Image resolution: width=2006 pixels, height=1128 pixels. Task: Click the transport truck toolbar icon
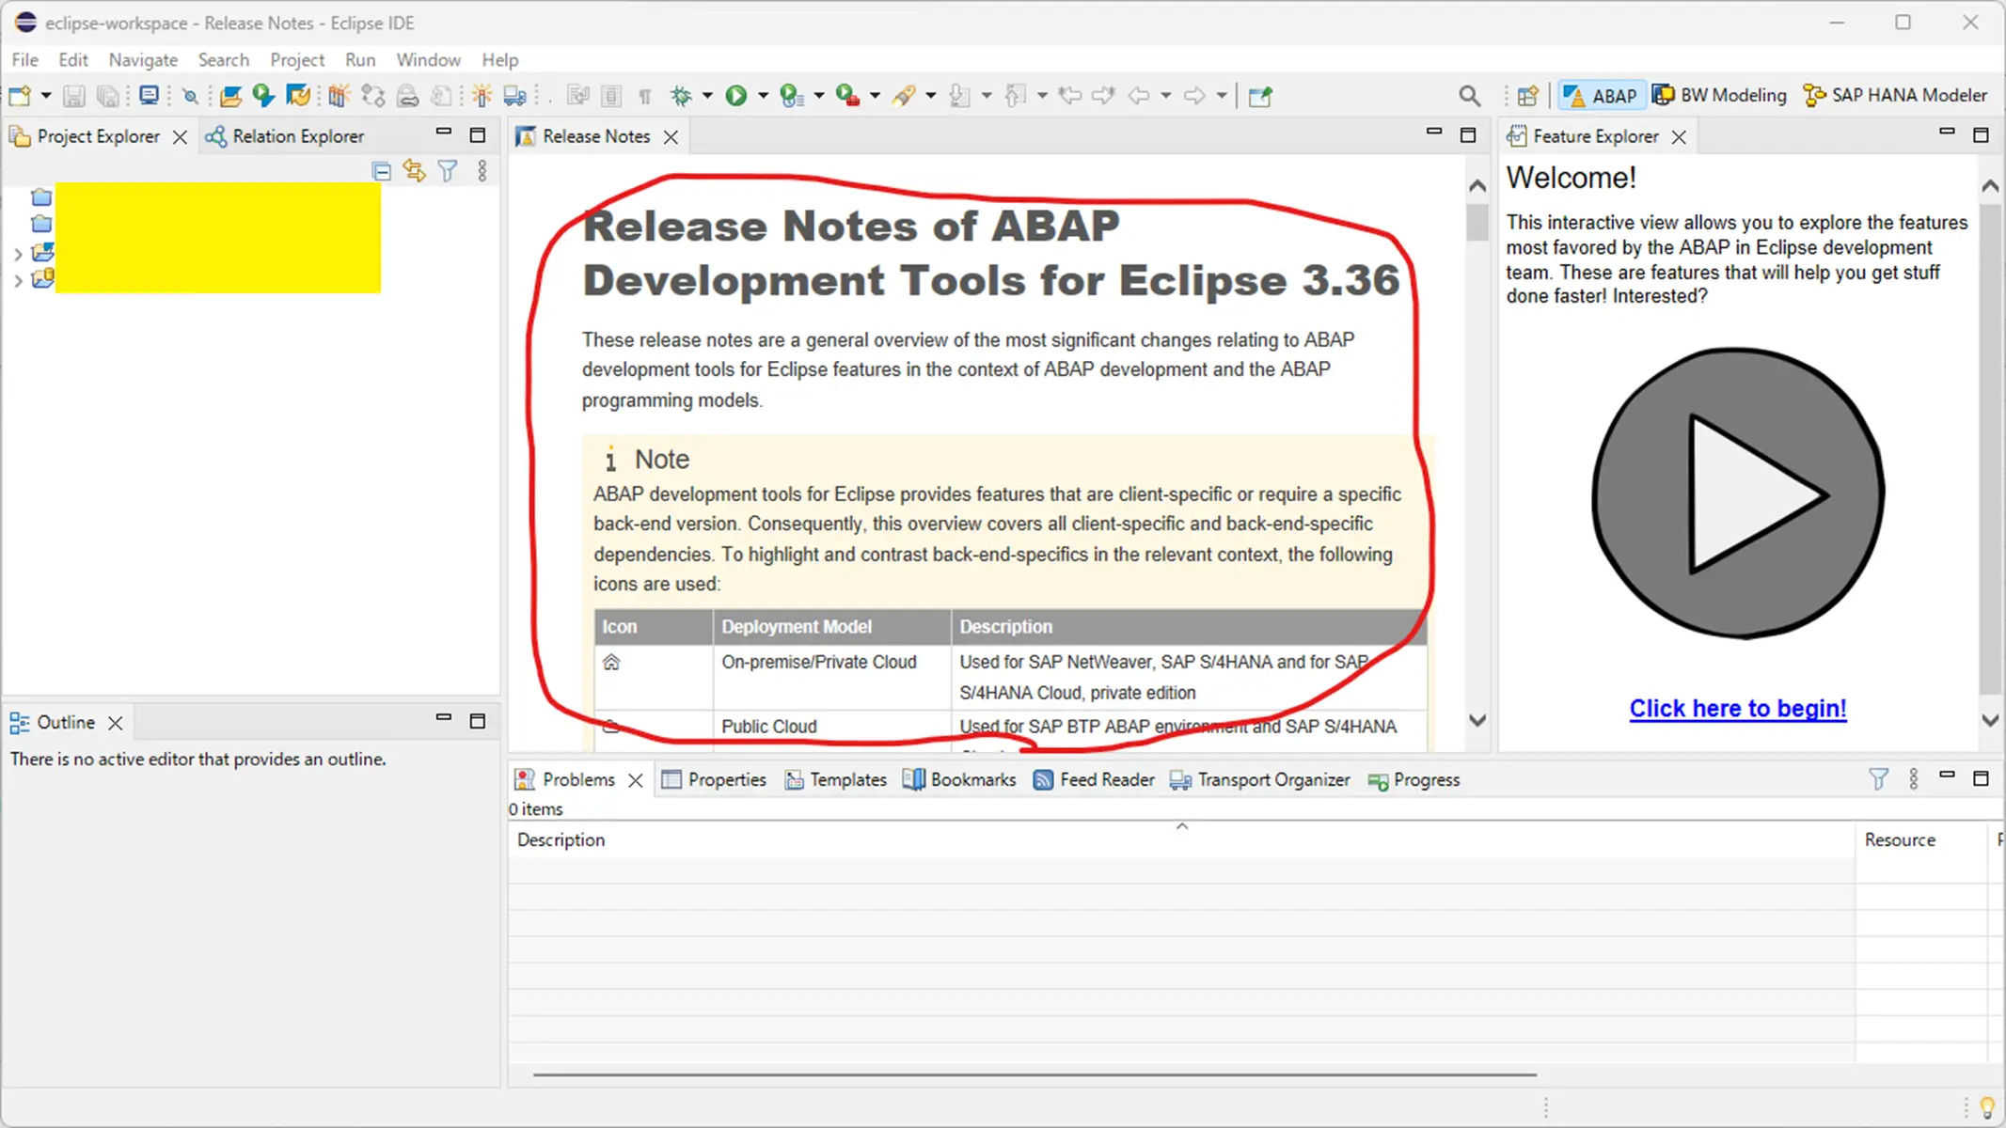(x=515, y=95)
